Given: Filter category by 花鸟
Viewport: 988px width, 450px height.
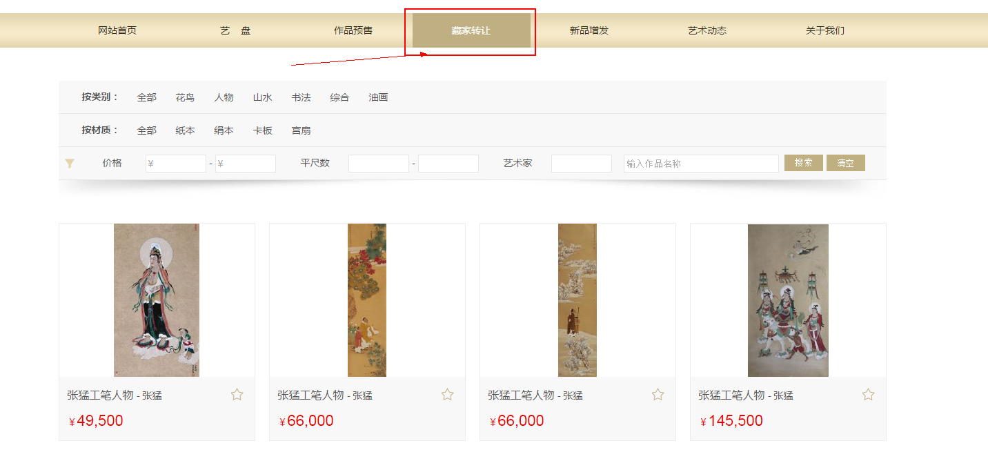Looking at the screenshot, I should [x=186, y=97].
